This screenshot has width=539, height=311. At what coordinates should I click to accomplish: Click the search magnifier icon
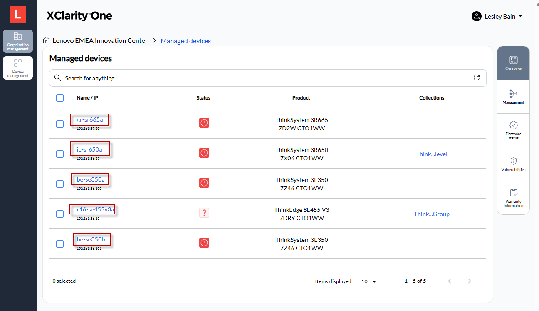pyautogui.click(x=57, y=77)
